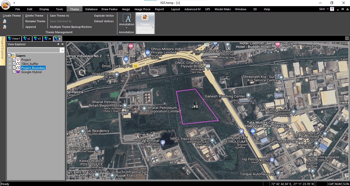Open the view tabs list dropdown arrow
The height and width of the screenshot is (186, 350).
(347, 39)
